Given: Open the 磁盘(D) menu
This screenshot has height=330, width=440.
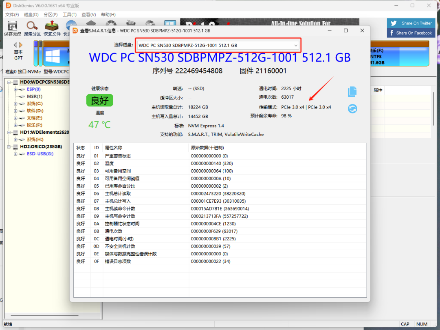Looking at the screenshot, I should tap(31, 15).
